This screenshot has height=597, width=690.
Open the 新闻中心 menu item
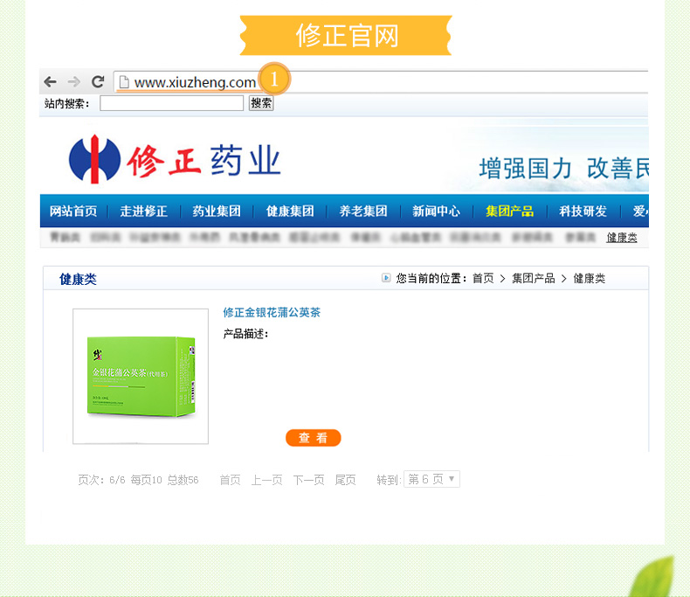436,211
